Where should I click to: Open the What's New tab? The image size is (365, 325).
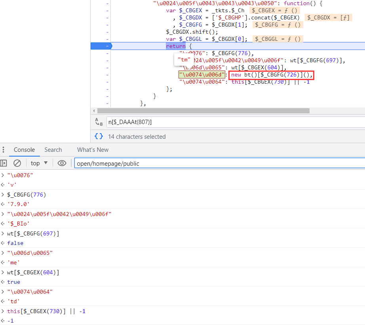(x=93, y=150)
